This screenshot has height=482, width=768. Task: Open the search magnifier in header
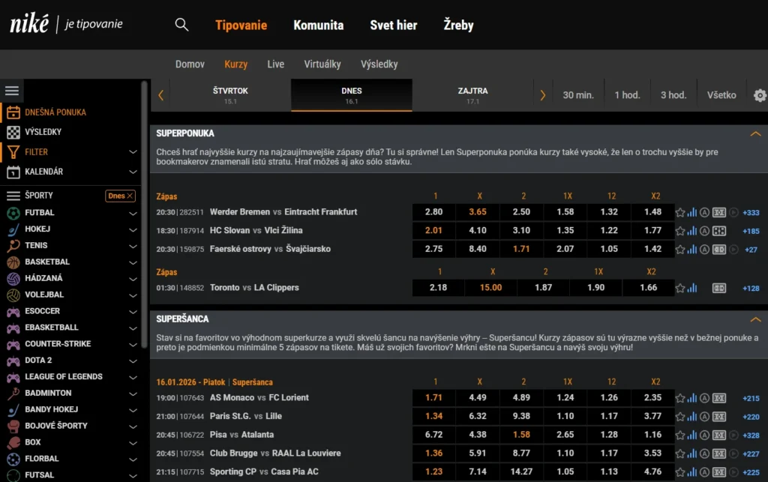[181, 25]
